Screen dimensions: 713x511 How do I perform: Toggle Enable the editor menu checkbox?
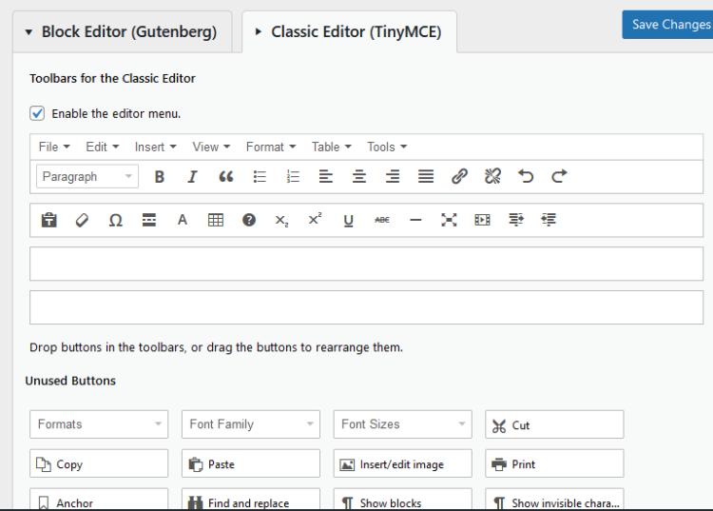pos(37,113)
